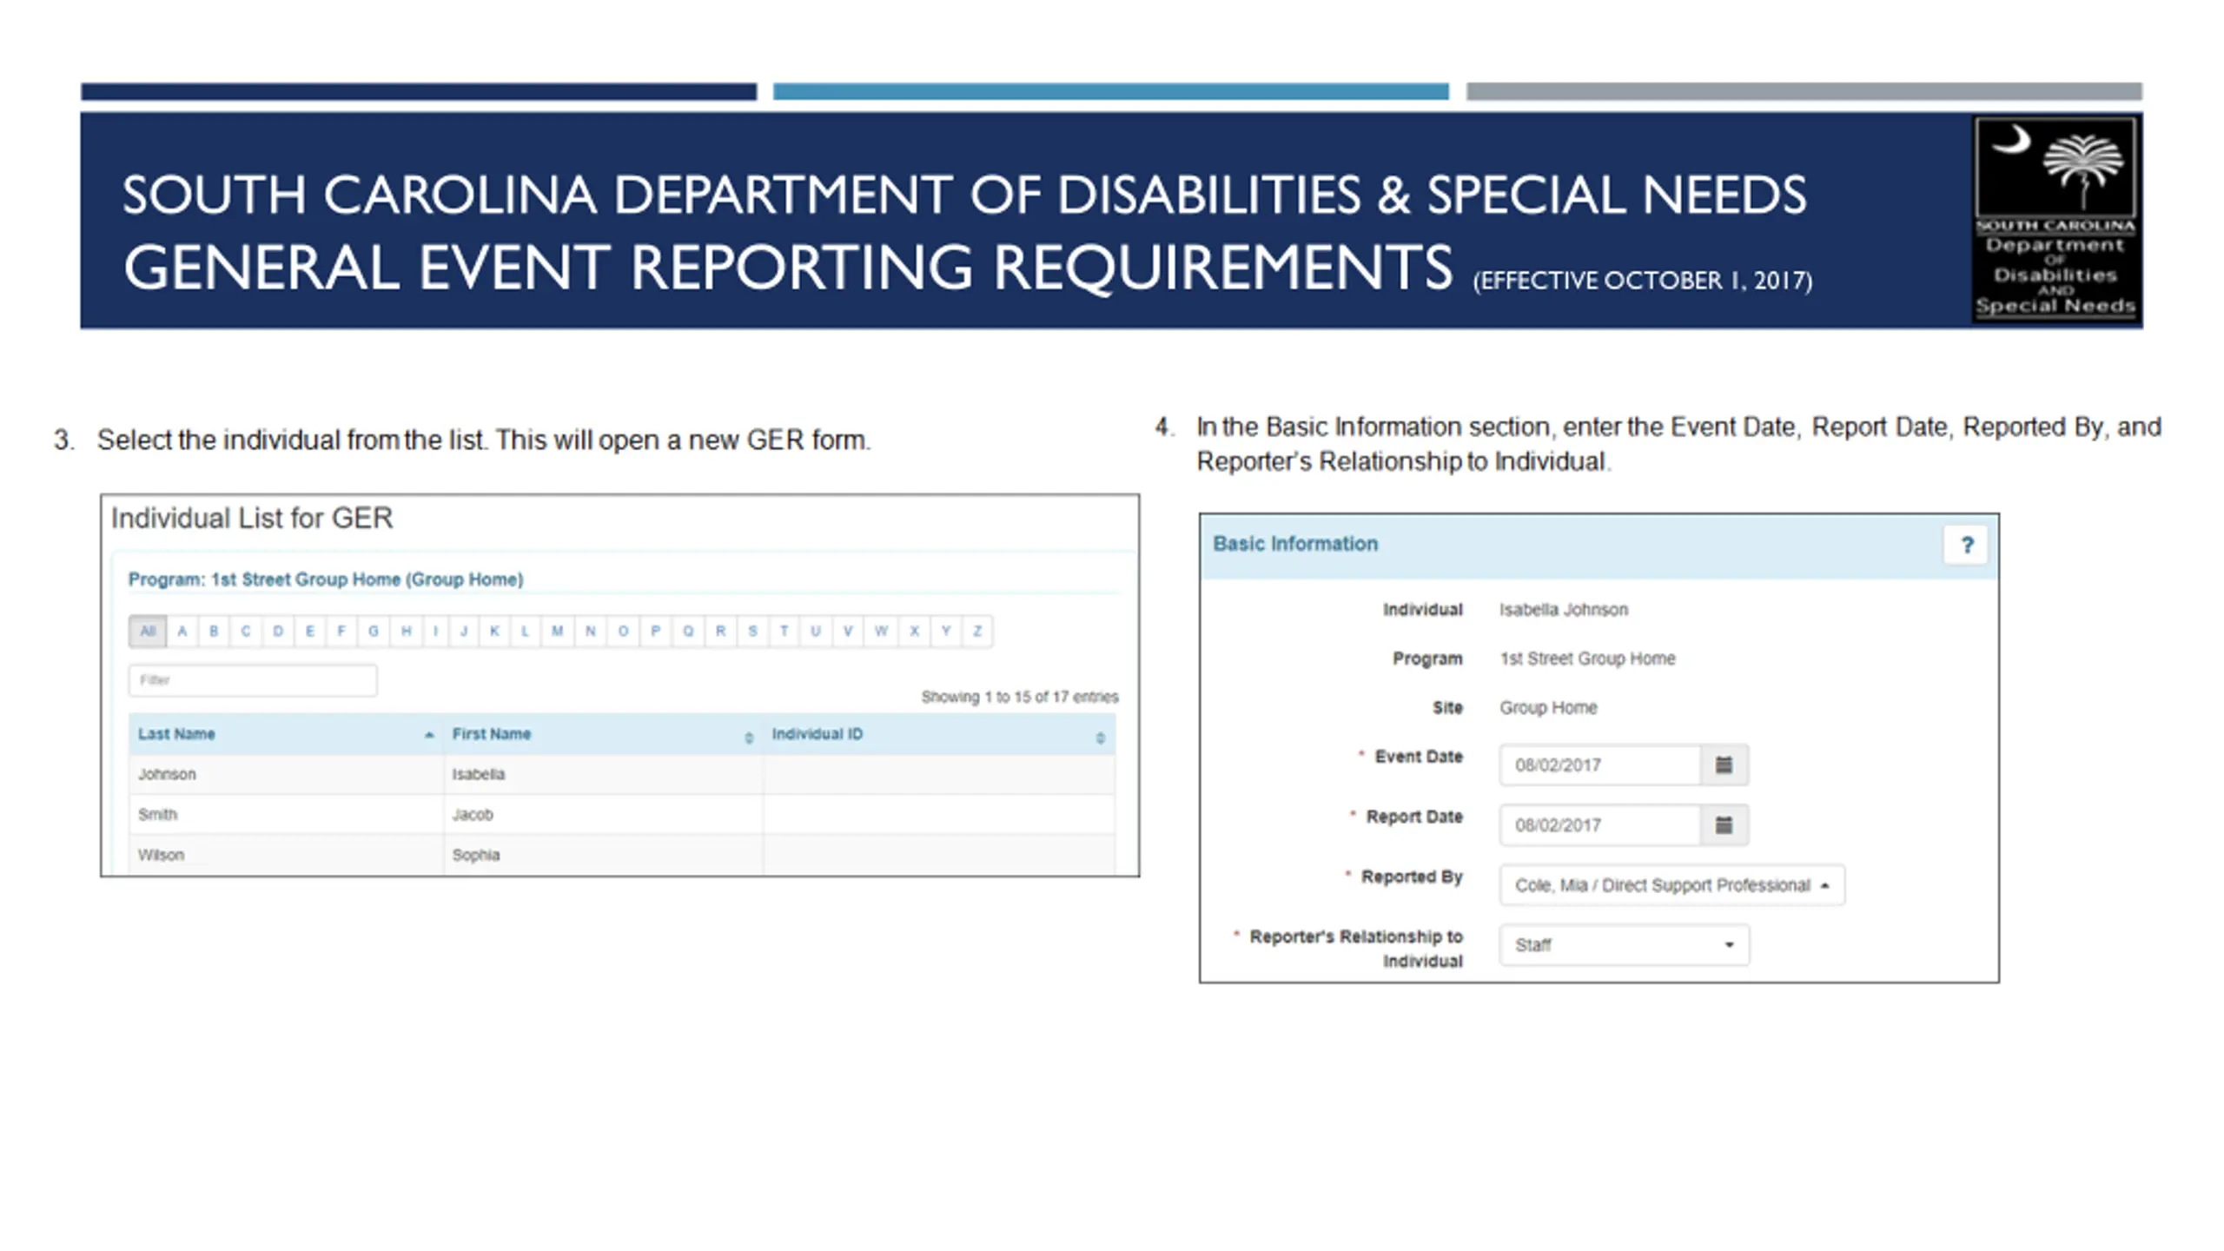Filter individuals by letter W
Viewport: 2224px width, 1251px height.
click(881, 632)
